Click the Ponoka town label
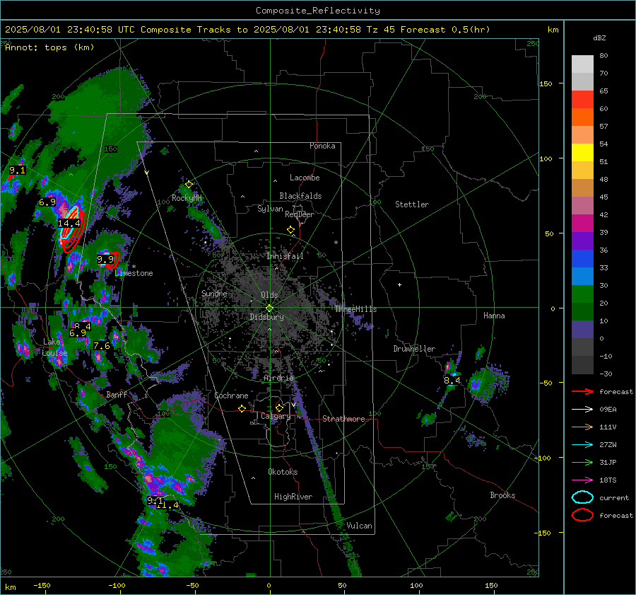636x595 pixels. (322, 146)
